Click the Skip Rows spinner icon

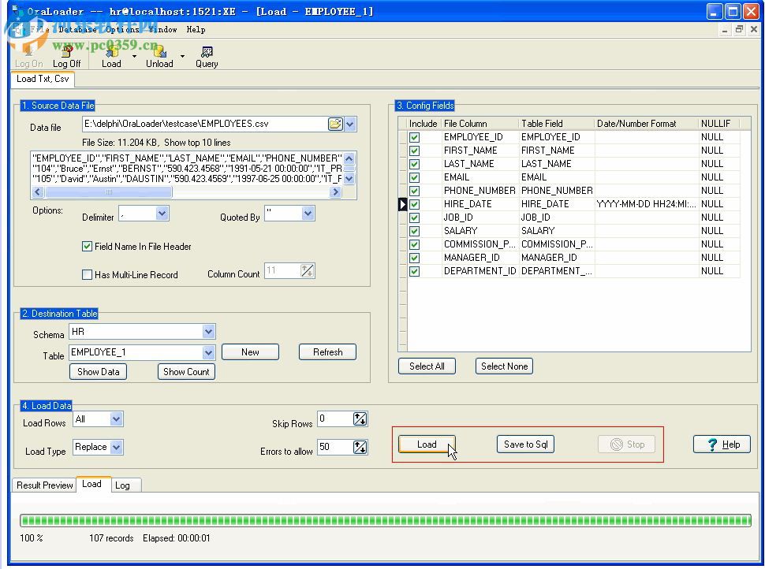[x=360, y=419]
